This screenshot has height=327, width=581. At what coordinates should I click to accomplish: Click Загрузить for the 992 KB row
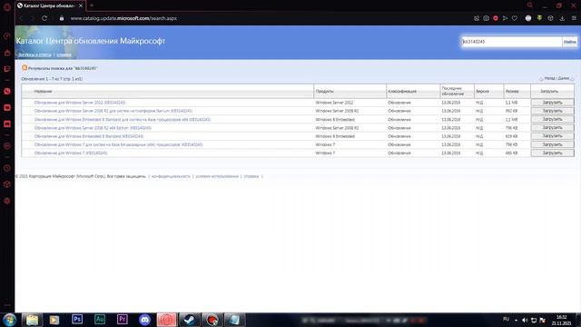tap(552, 111)
